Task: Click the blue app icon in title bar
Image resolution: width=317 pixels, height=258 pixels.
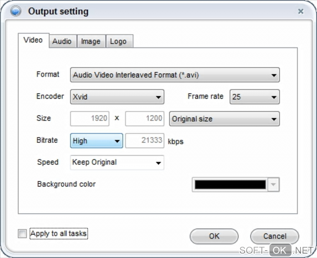Action: (x=16, y=11)
